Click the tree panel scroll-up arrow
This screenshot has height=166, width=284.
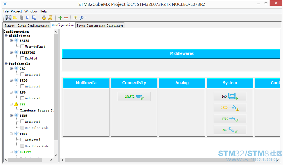56,32
